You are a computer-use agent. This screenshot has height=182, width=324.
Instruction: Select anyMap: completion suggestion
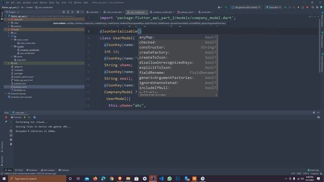click(x=178, y=37)
